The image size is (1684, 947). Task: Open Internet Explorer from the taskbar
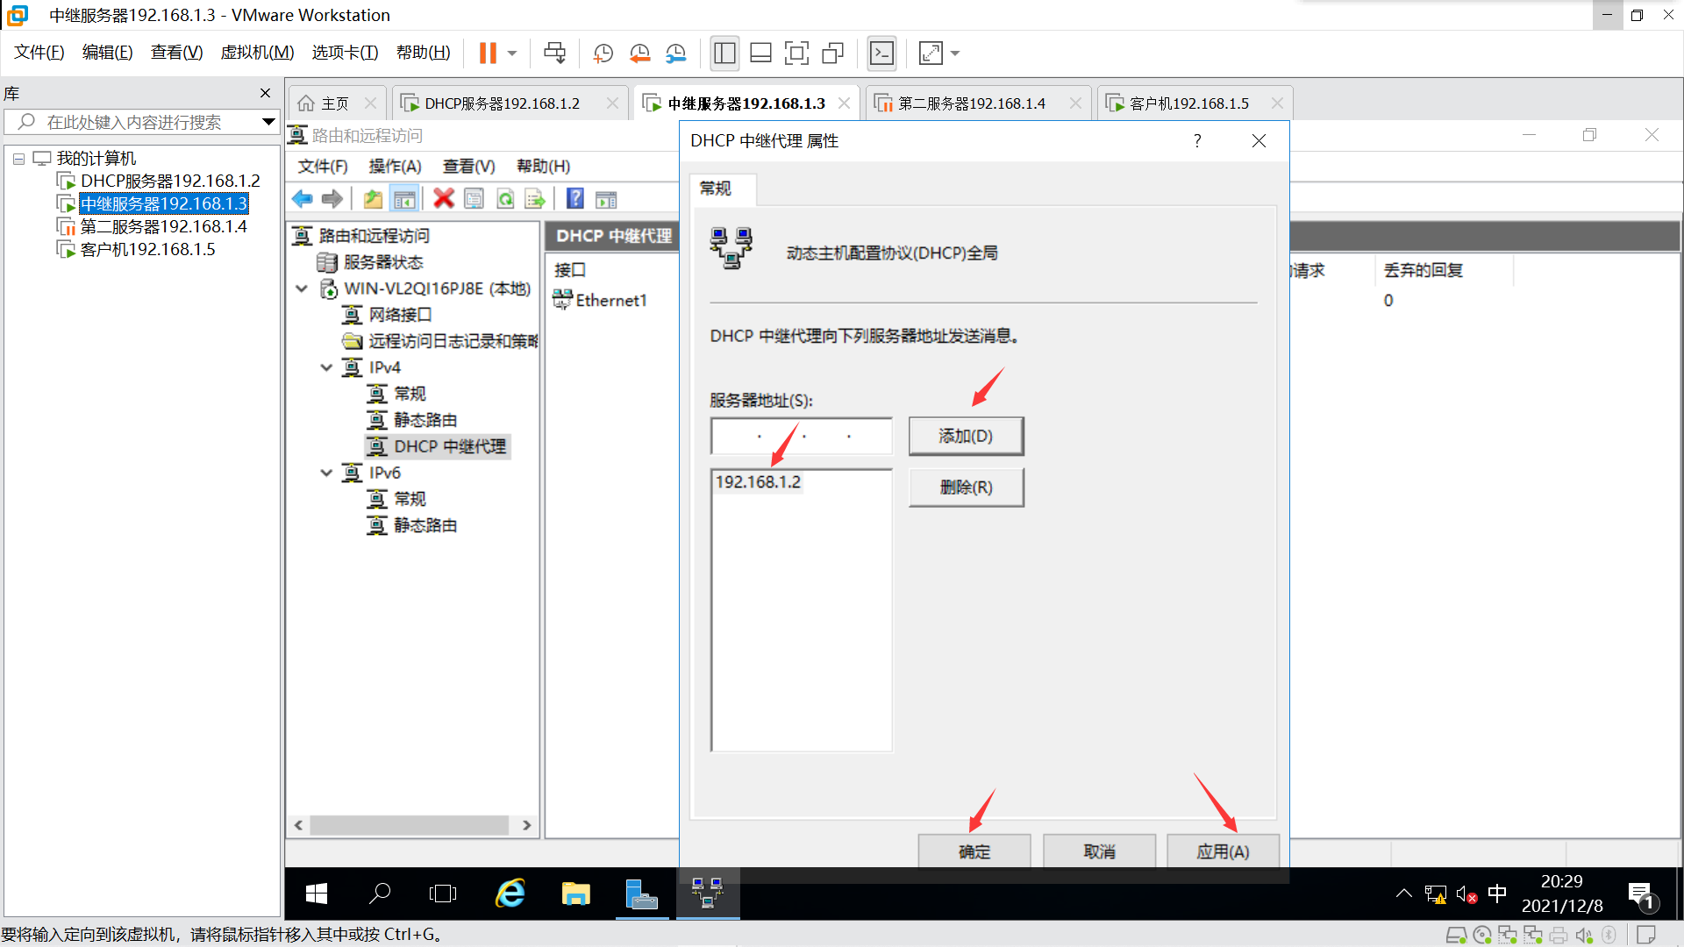tap(510, 894)
